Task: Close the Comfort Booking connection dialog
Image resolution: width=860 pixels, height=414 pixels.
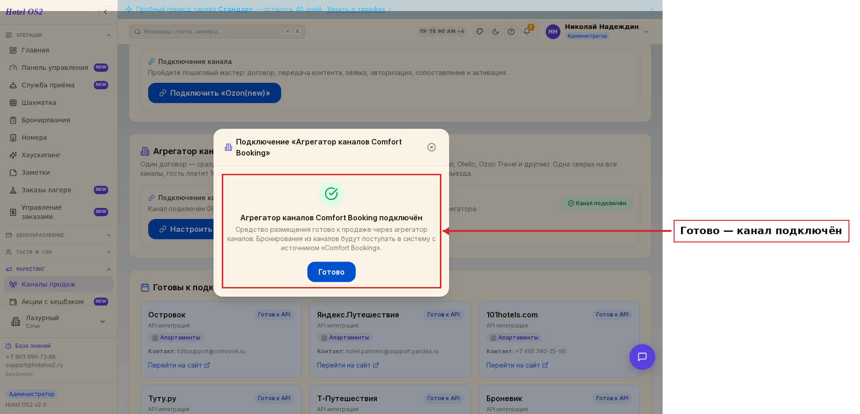Action: [x=432, y=147]
